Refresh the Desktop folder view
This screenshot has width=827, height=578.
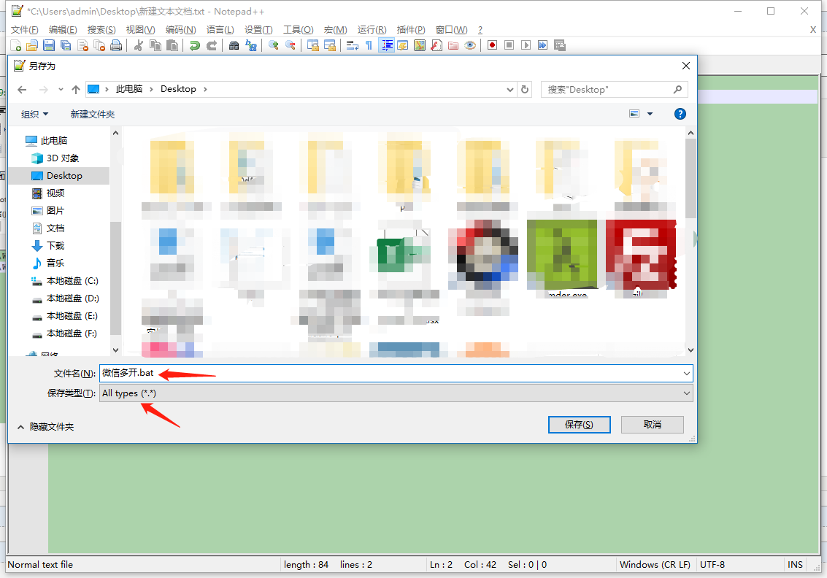[525, 90]
